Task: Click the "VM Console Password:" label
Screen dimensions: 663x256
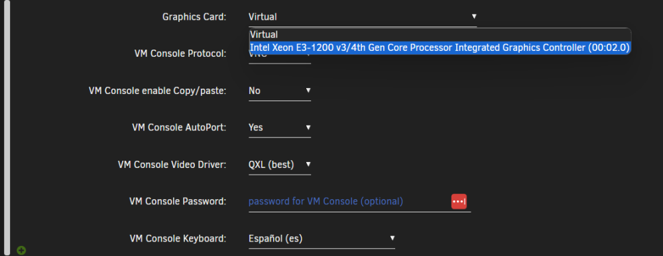Action: (178, 202)
